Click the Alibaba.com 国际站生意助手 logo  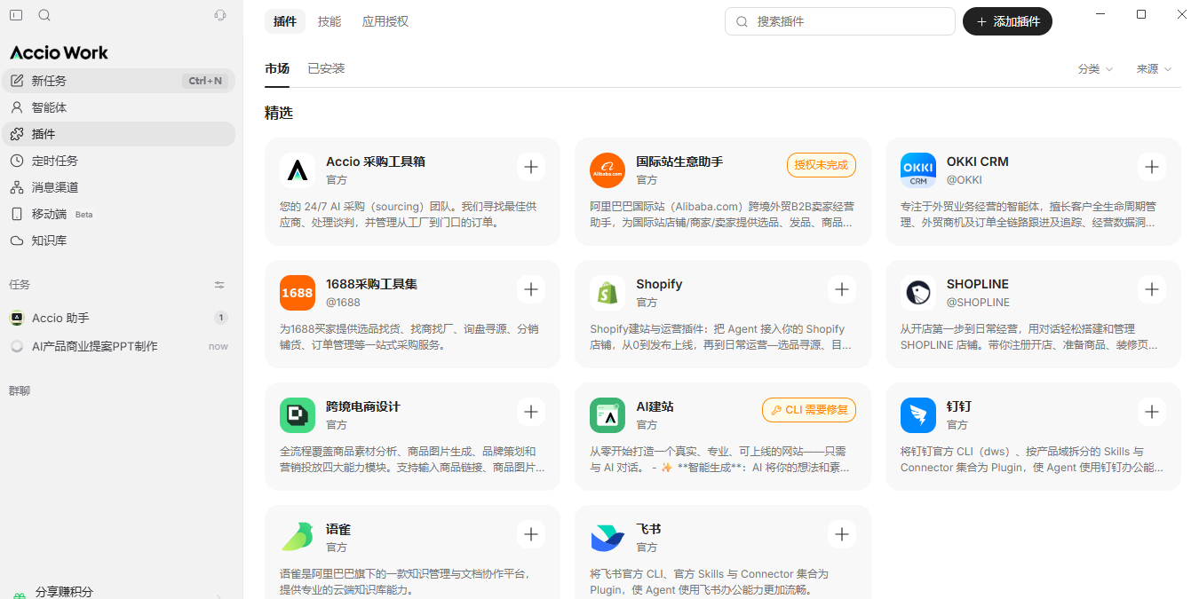tap(607, 170)
